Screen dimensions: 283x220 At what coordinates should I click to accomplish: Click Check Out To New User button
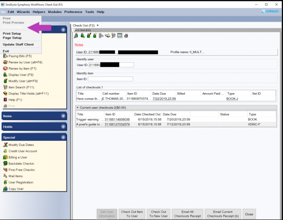(x=158, y=214)
